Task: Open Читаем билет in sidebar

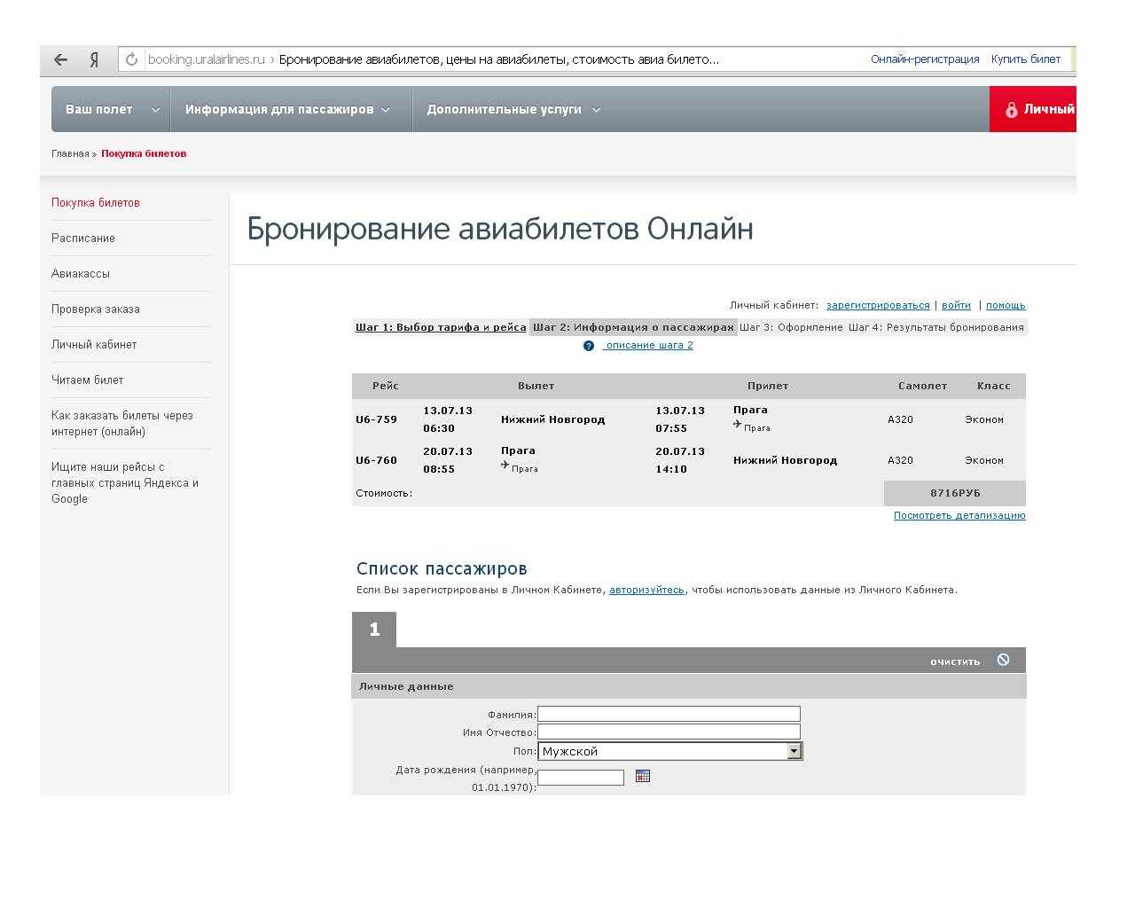Action: pyautogui.click(x=88, y=380)
